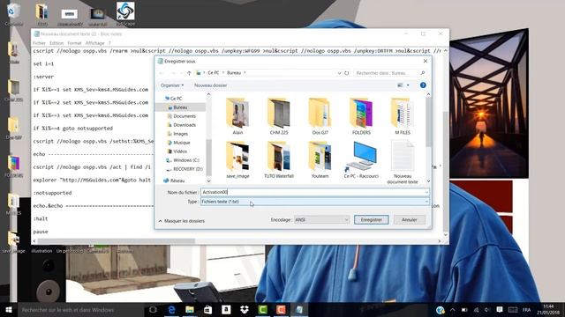Click the Task View button
Viewport: 565px width, 317px height.
pyautogui.click(x=153, y=310)
